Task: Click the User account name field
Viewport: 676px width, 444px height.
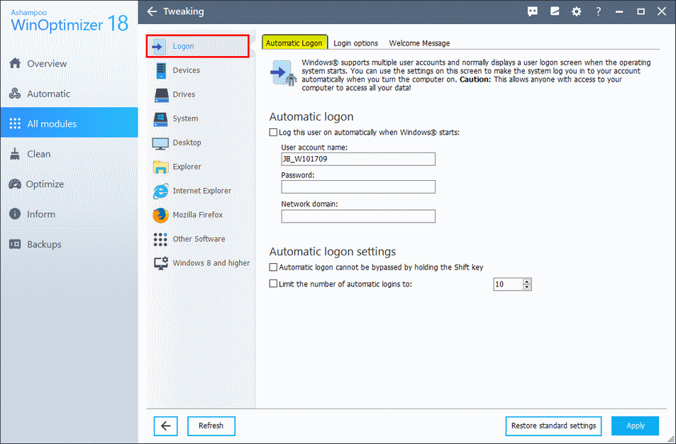Action: pos(358,159)
